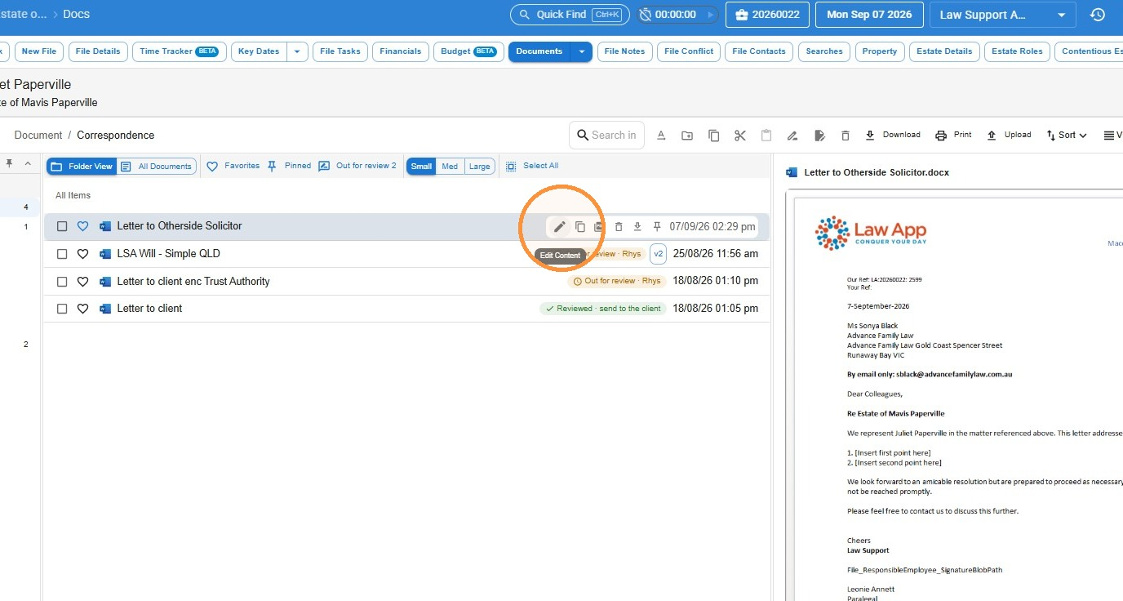Viewport: 1123px width, 601px height.
Task: Expand the Key Dates dropdown arrow
Action: pyautogui.click(x=297, y=51)
